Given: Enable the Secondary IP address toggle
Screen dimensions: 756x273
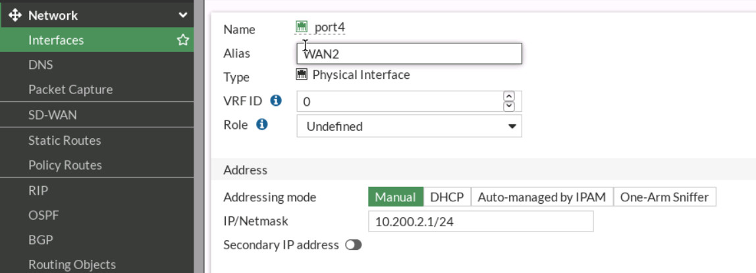Looking at the screenshot, I should coord(353,245).
